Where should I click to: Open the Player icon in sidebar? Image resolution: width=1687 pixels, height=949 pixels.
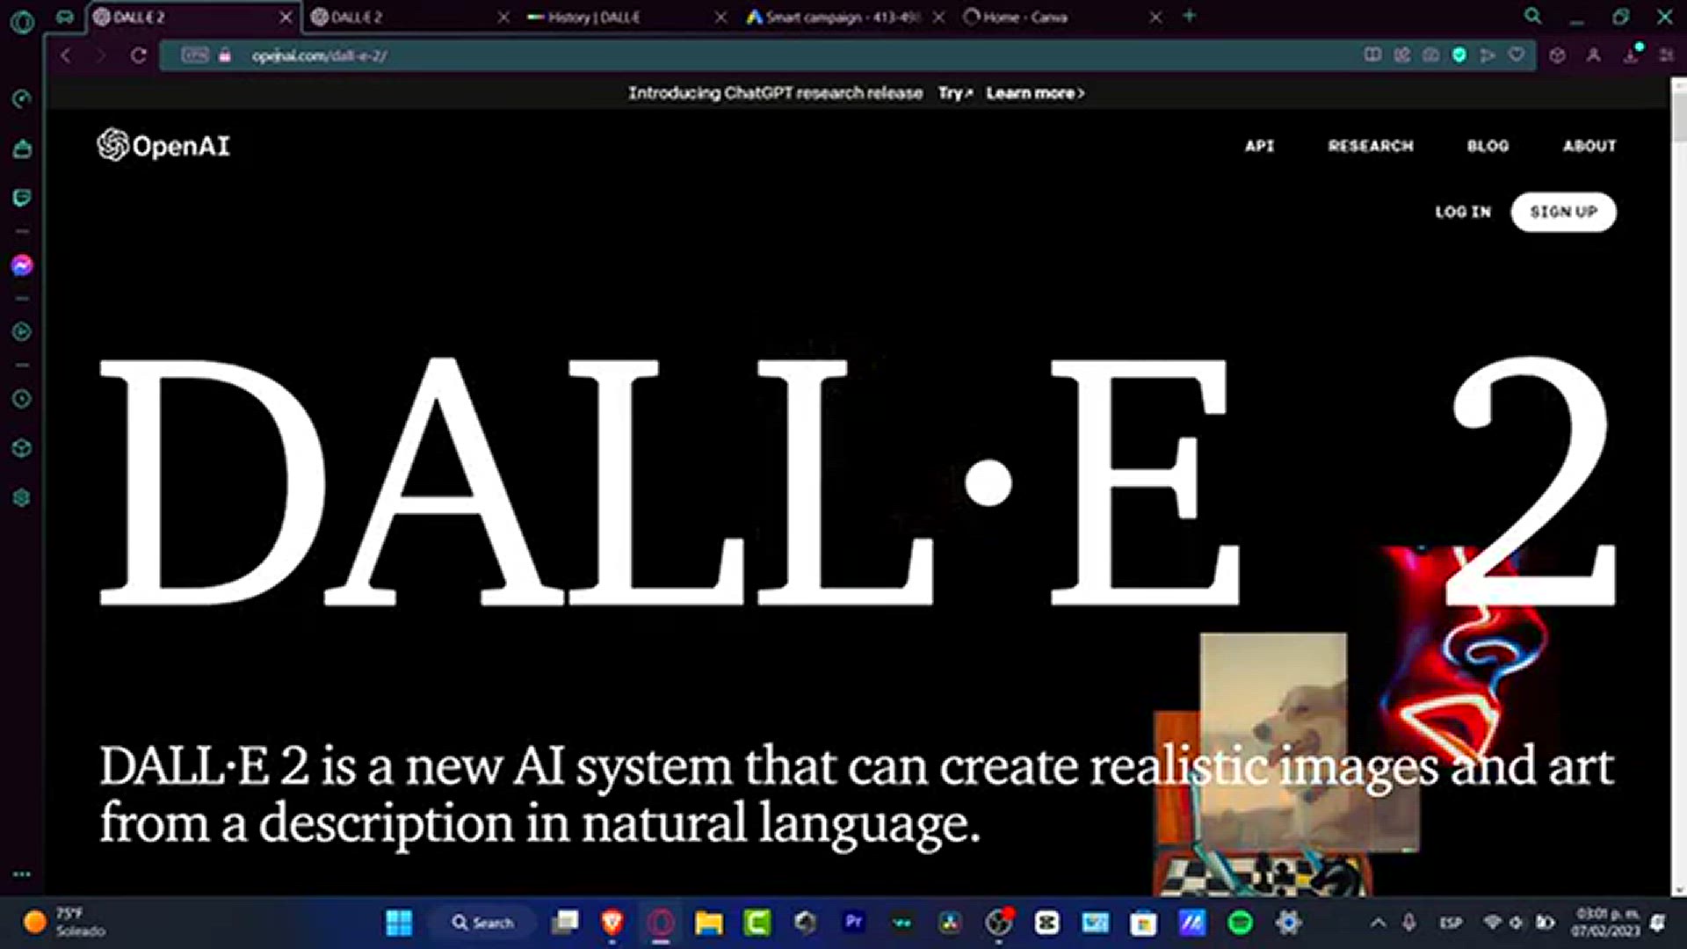coord(22,332)
